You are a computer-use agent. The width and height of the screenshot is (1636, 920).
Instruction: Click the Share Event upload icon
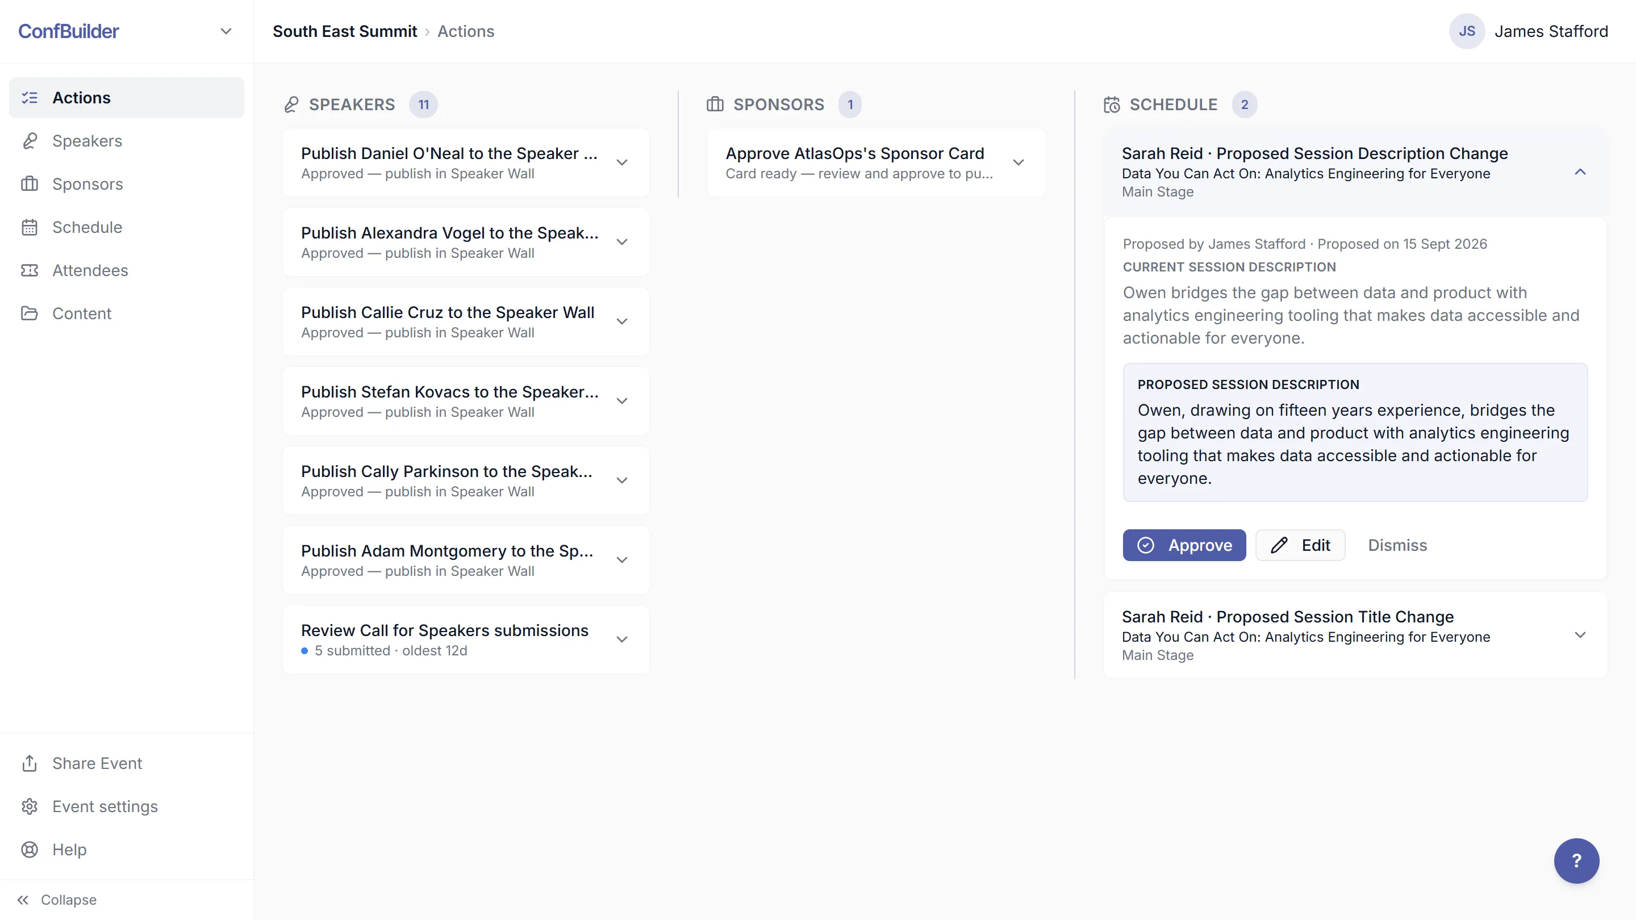[29, 763]
